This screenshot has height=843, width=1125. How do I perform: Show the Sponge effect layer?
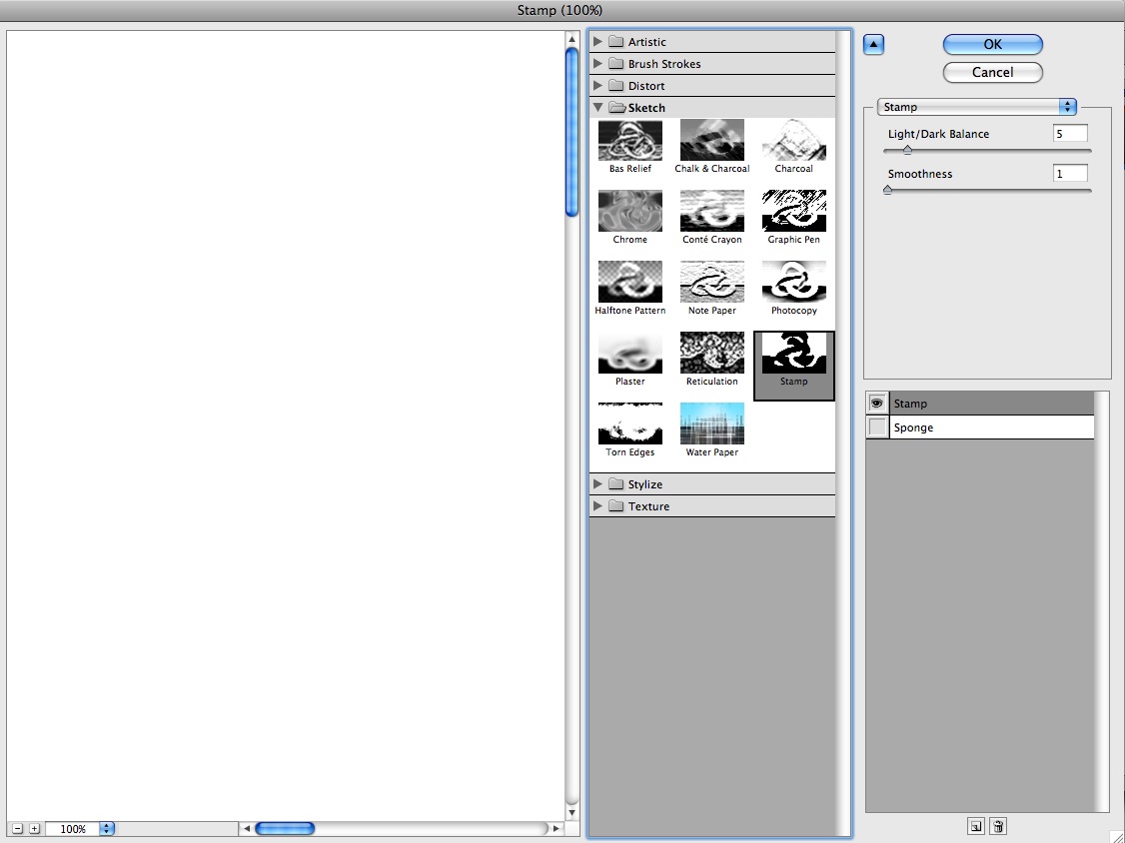point(877,427)
